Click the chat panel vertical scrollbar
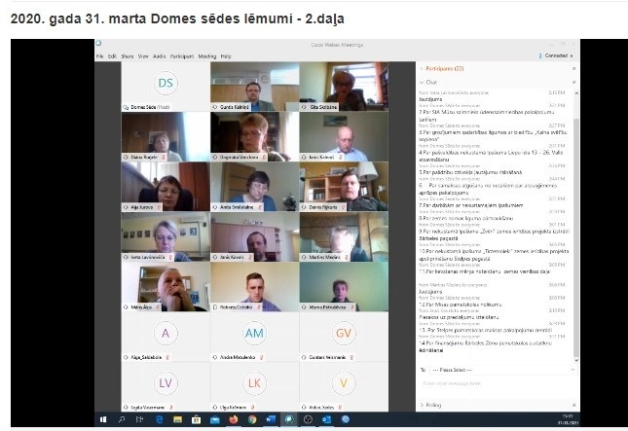 [x=576, y=226]
